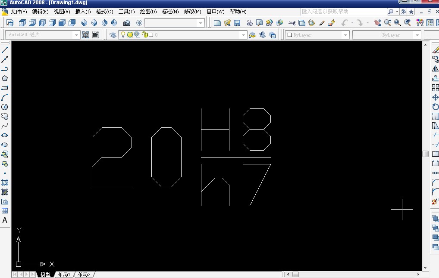This screenshot has width=439, height=278.
Task: Click the previous view back arrow
Action: click(x=139, y=23)
